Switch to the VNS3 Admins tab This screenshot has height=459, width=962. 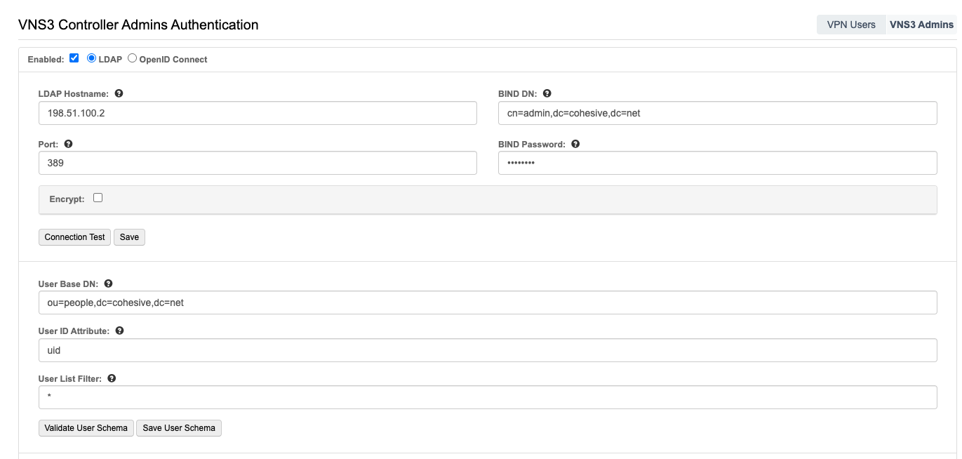(x=921, y=25)
